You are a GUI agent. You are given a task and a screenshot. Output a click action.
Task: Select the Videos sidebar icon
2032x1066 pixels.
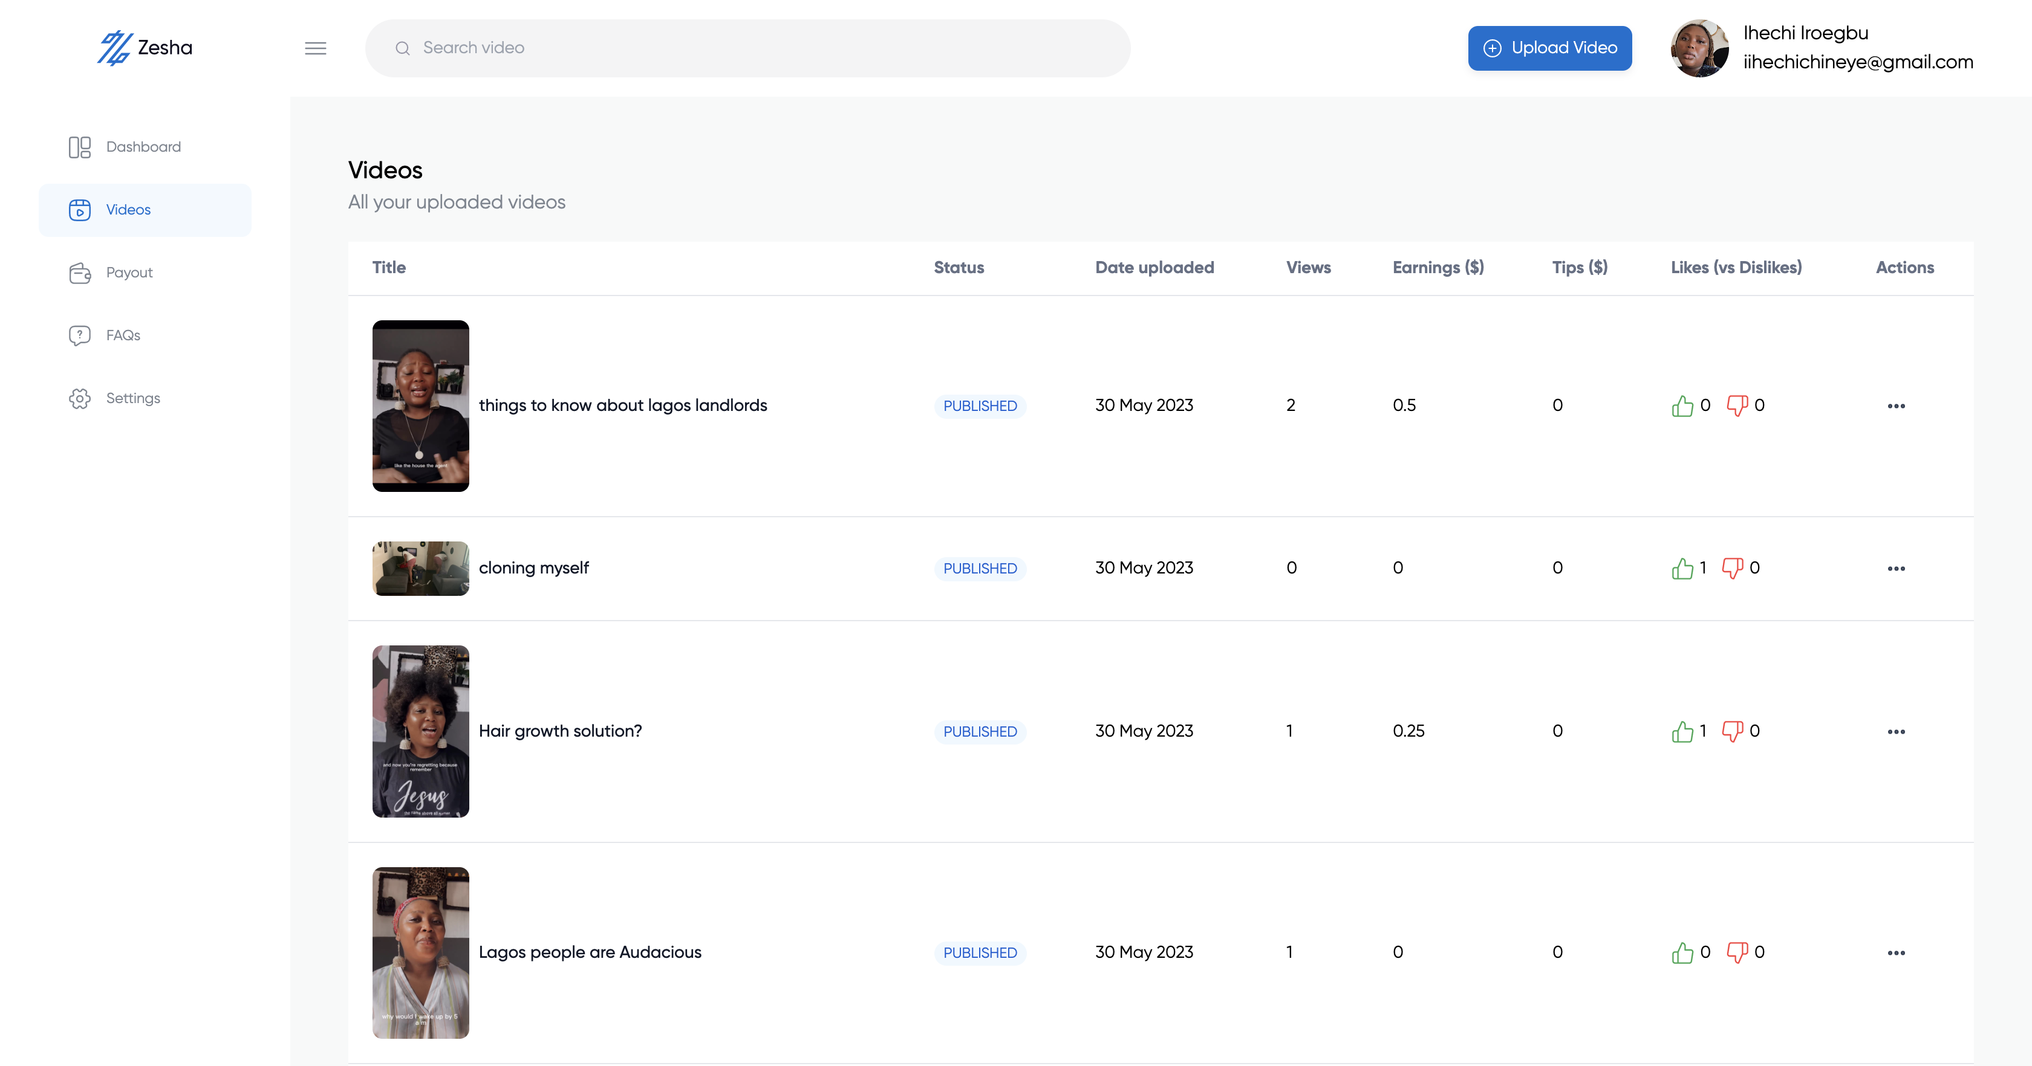80,210
